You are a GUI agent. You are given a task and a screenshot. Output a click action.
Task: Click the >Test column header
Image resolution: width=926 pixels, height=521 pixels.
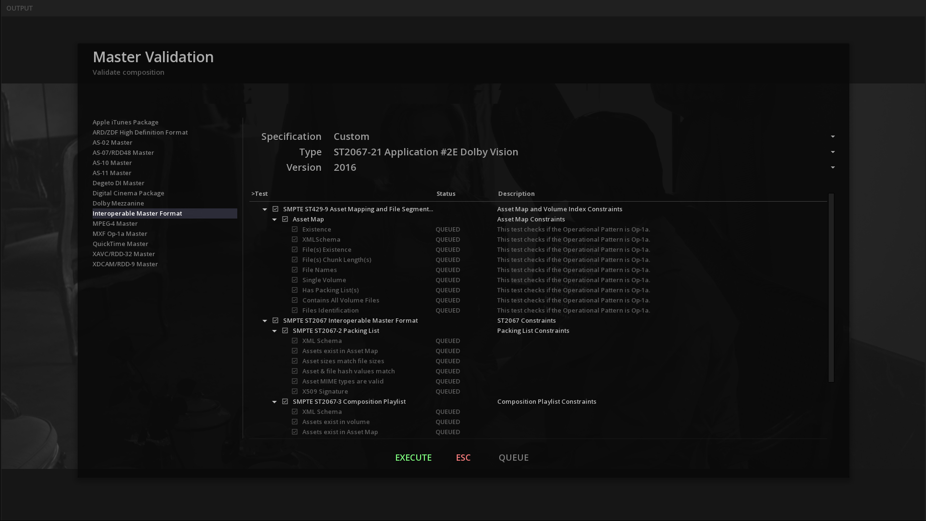(259, 193)
